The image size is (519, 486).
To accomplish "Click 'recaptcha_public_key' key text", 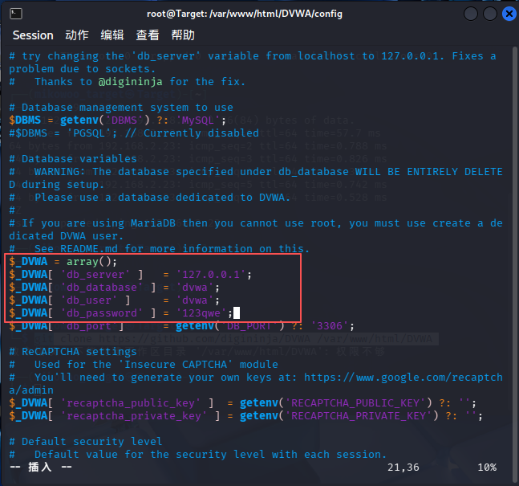I will [x=131, y=403].
